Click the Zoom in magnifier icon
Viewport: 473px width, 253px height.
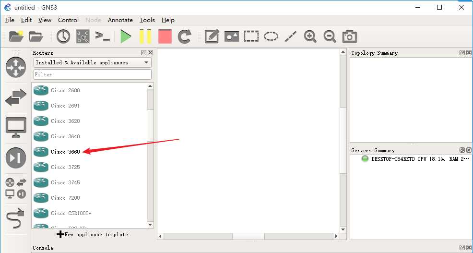click(x=310, y=36)
